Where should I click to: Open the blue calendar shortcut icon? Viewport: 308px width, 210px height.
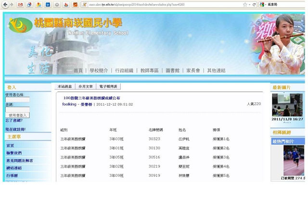coord(48,4)
